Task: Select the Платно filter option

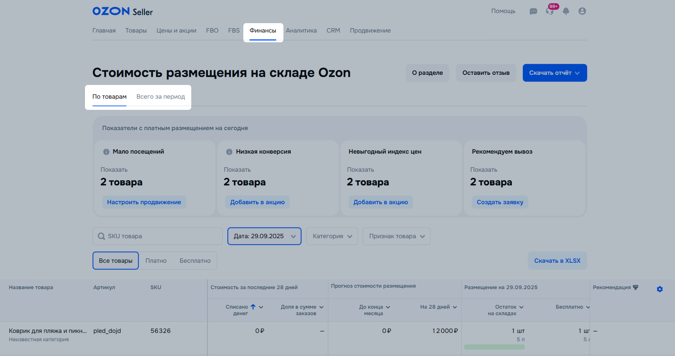Action: tap(156, 261)
